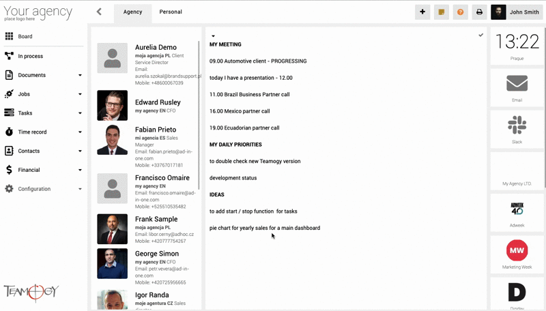The image size is (546, 311).
Task: Open the Email envelope widget
Action: (x=517, y=86)
